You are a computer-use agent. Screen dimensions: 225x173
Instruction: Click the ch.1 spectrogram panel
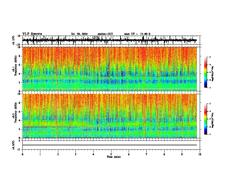coord(110,69)
